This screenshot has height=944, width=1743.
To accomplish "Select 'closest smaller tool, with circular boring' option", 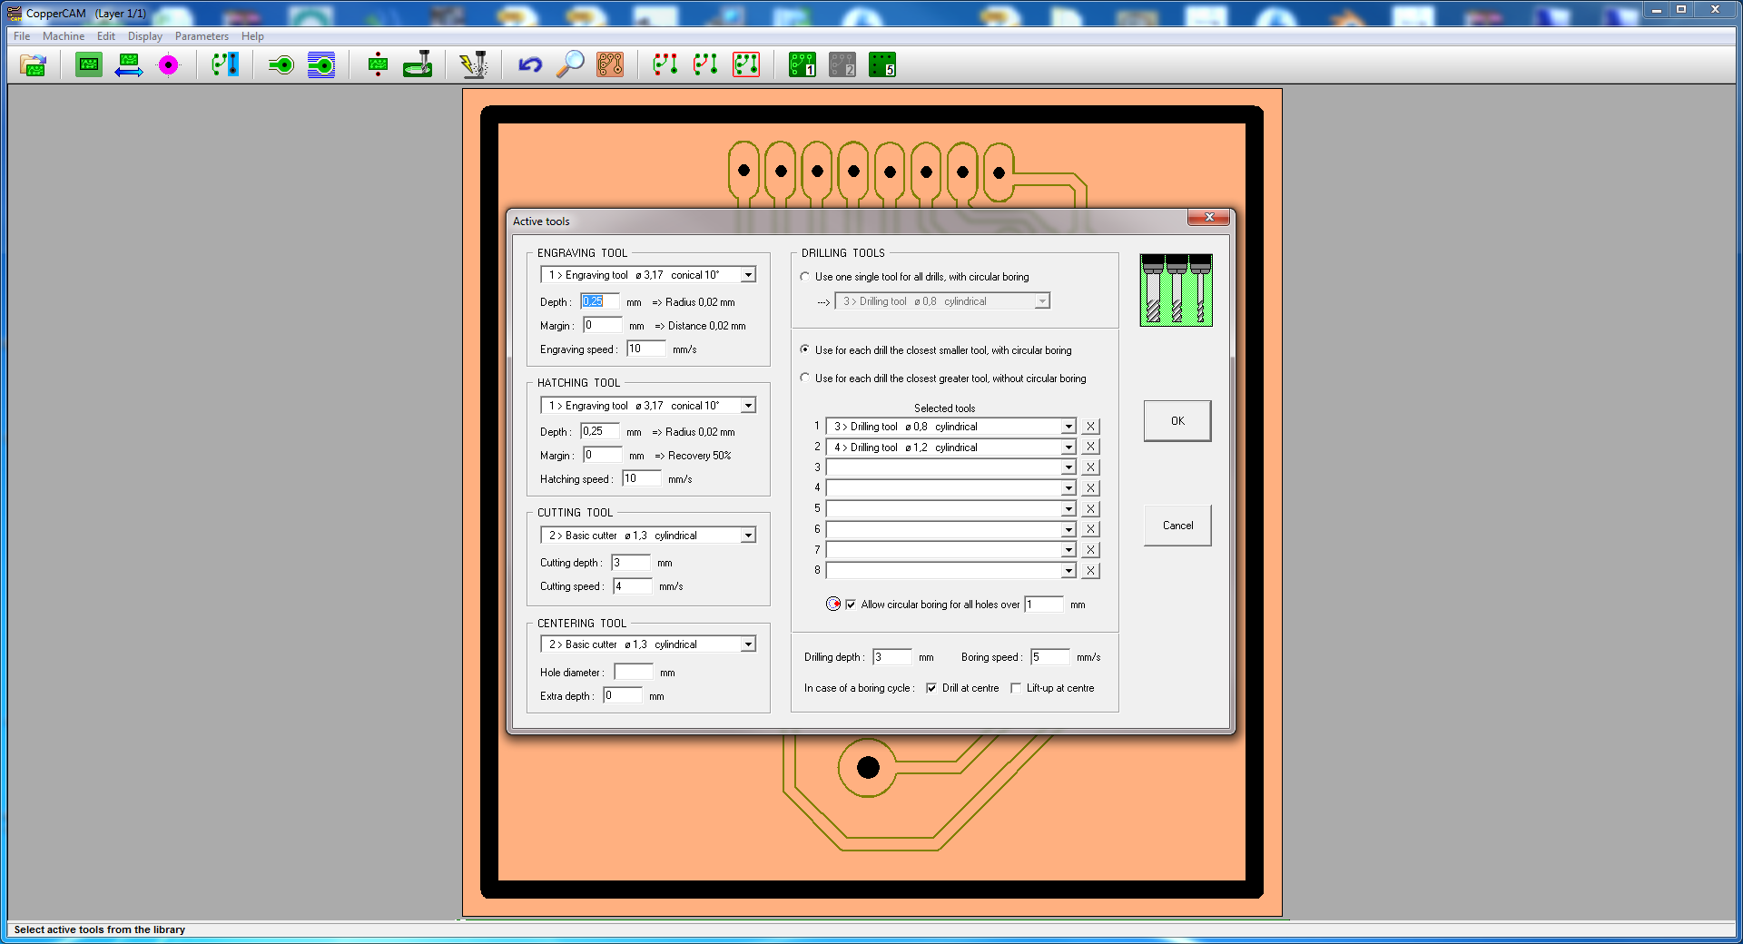I will click(805, 349).
